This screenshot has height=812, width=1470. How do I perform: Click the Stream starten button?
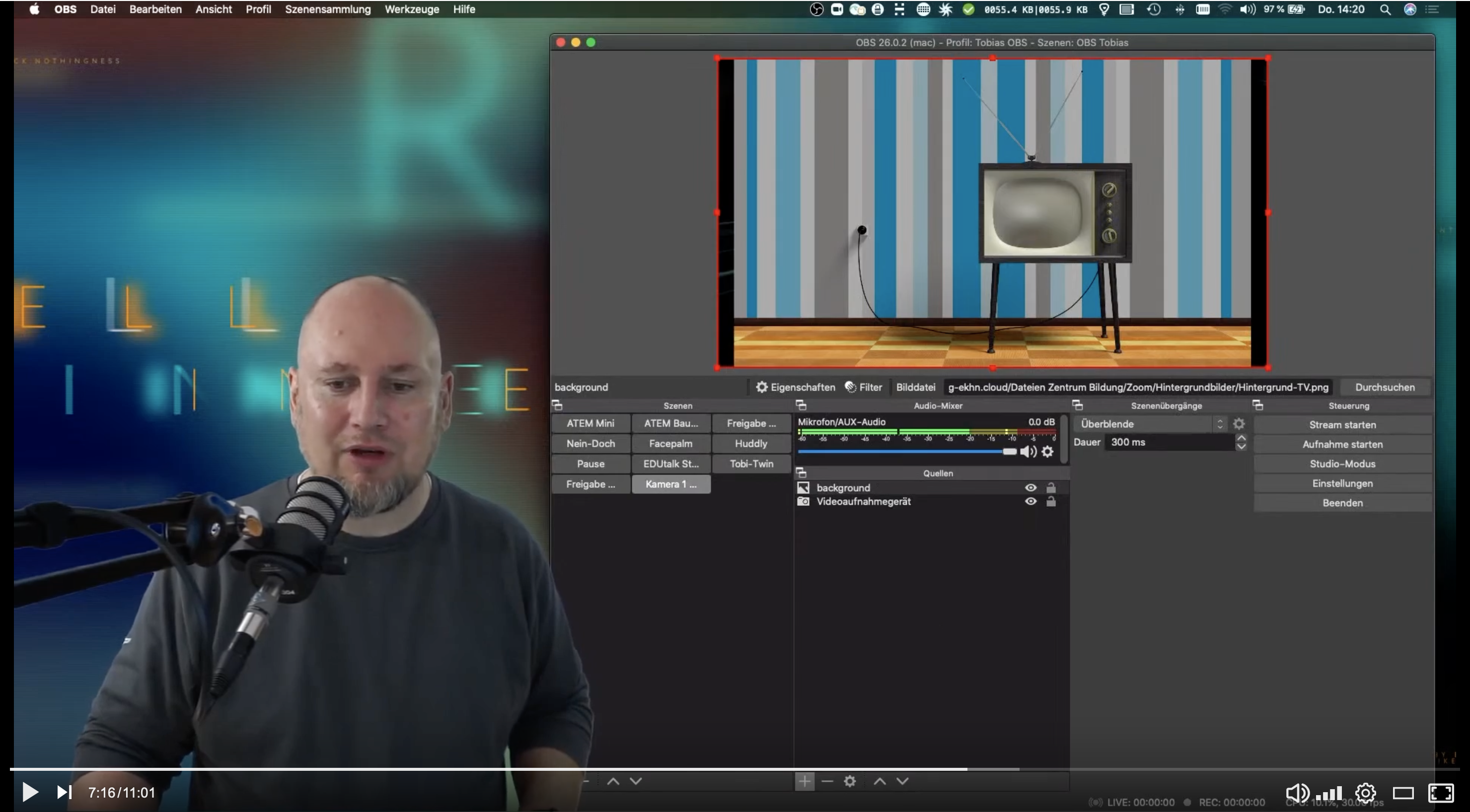1342,425
